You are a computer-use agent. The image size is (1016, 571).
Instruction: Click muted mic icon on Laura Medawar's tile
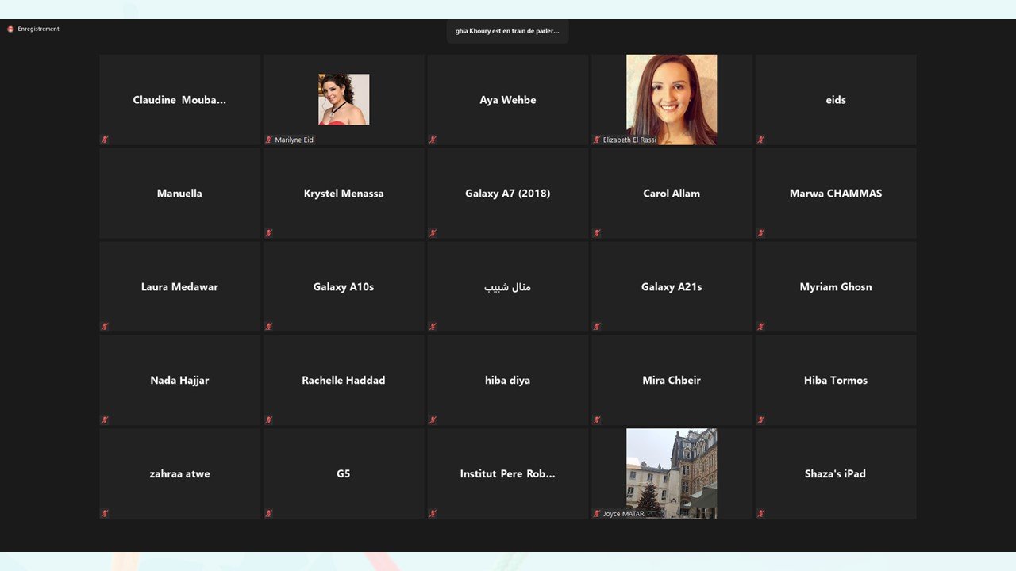coord(105,327)
